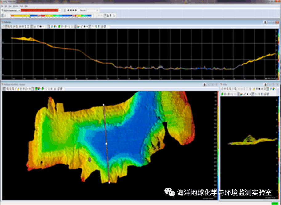Image resolution: width=281 pixels, height=205 pixels.
Task: Toggle the pin on the bathymetry map panel header
Action: (x=204, y=84)
